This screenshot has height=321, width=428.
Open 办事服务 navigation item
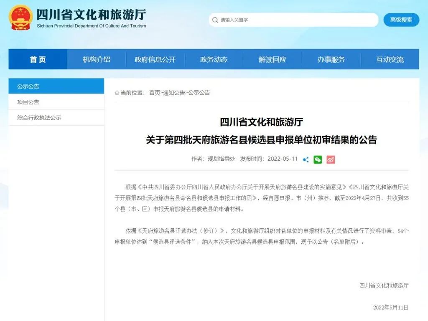tap(332, 59)
